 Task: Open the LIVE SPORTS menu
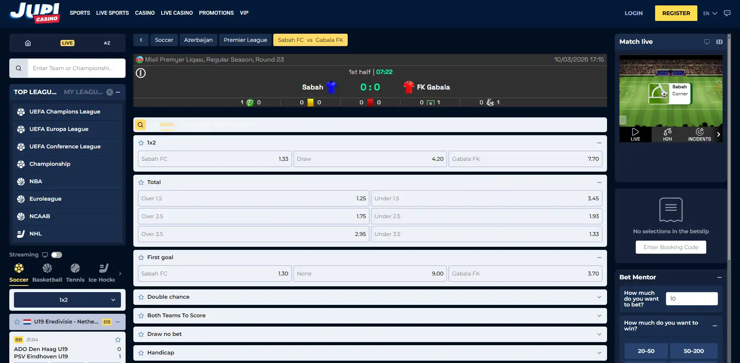(x=112, y=13)
